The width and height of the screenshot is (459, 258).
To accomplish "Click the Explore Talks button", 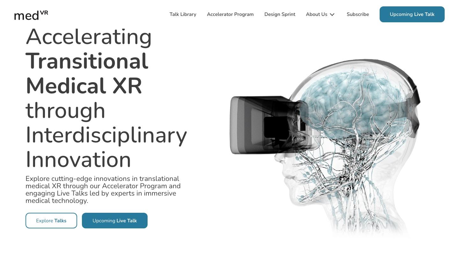I will tap(51, 221).
